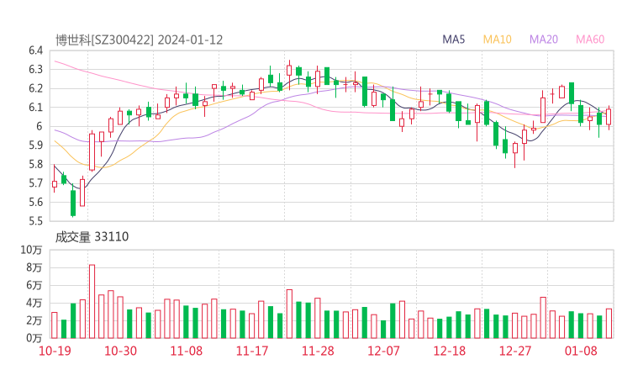Click the 0万 volume axis label
Viewport: 622px width, 370px height.
pos(34,338)
